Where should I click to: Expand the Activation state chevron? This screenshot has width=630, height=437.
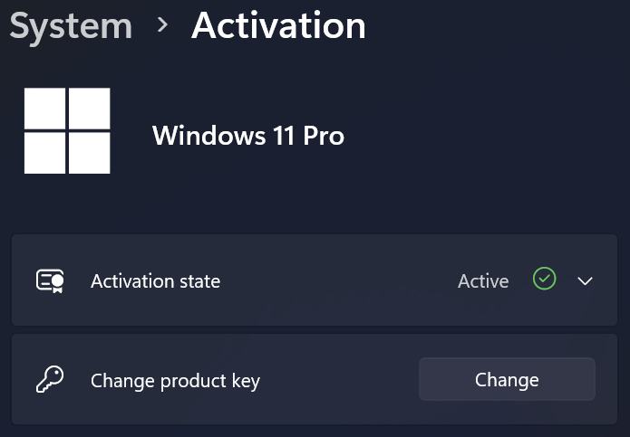pyautogui.click(x=586, y=281)
